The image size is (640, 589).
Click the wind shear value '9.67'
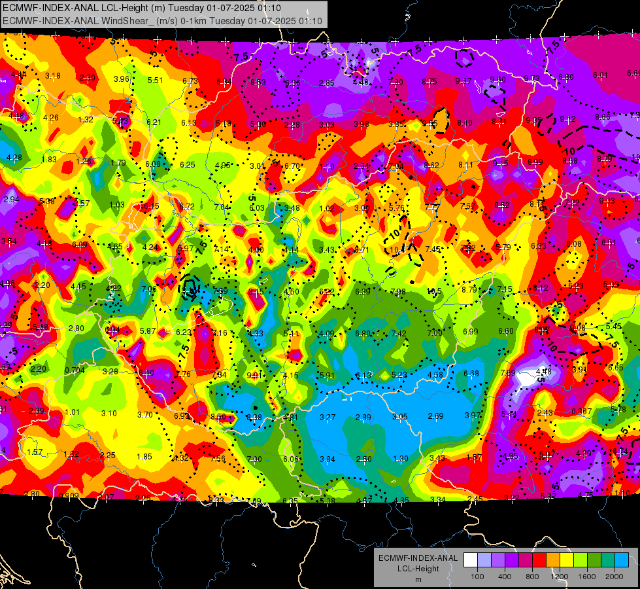point(463,81)
